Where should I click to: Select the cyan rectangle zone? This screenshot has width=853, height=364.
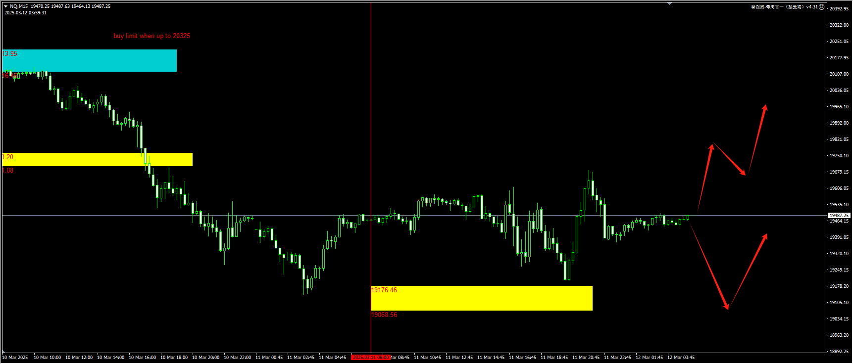click(x=89, y=60)
